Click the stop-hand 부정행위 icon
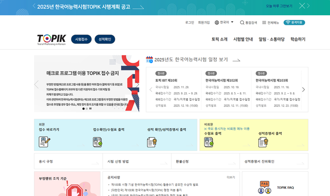Viewport: 330px width, 196px height. pos(74,190)
